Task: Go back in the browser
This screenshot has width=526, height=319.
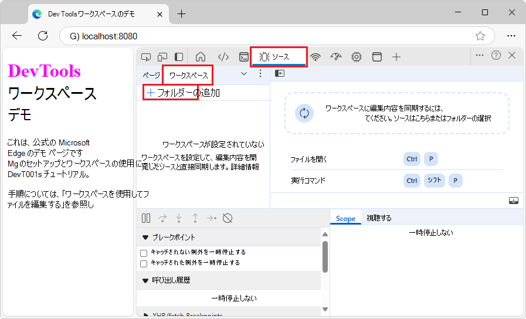Action: [17, 36]
